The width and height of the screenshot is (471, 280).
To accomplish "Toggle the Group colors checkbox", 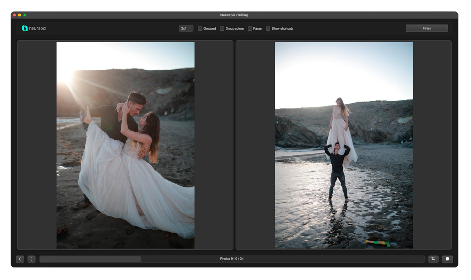I will 222,29.
